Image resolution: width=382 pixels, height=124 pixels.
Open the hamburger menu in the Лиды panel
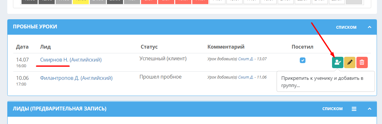pos(354,109)
